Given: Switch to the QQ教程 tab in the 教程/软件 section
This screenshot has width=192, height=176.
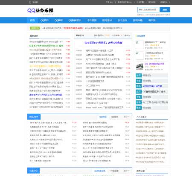Looking at the screenshot, I should 103,117.
